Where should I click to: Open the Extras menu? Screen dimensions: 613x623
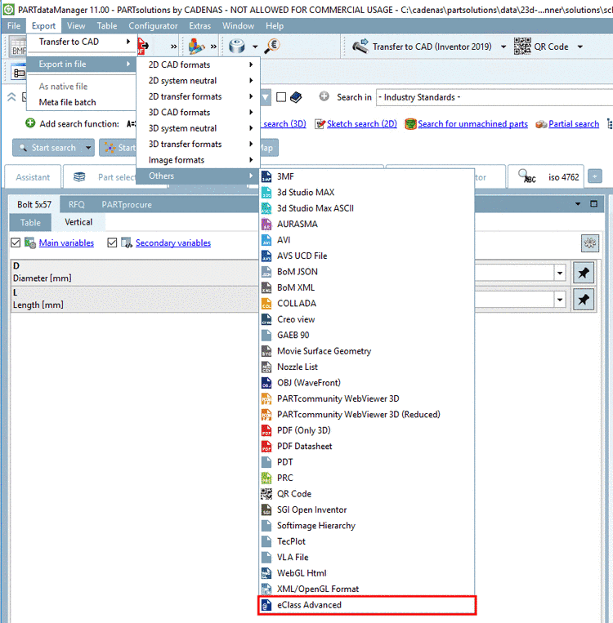click(199, 26)
